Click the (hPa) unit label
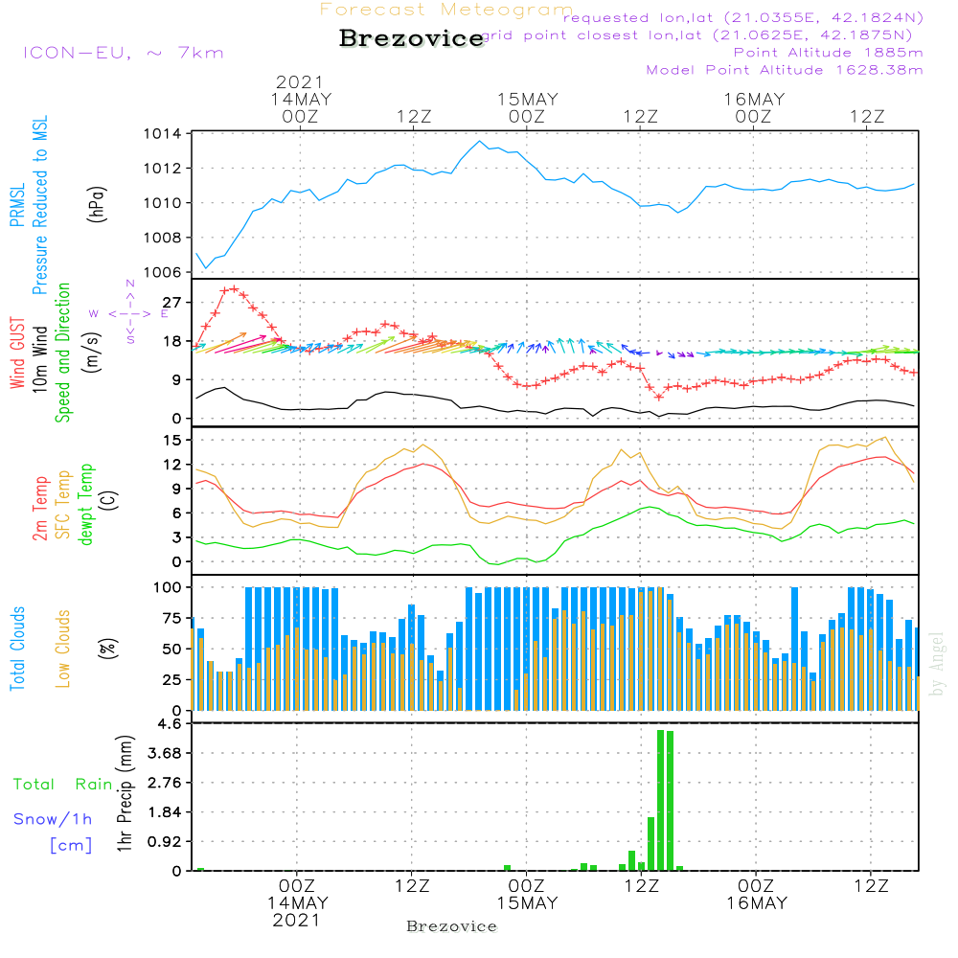 (x=97, y=204)
